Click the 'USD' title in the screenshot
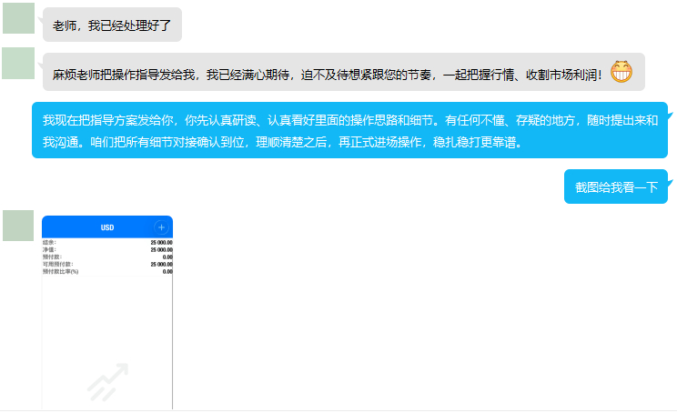 [107, 227]
